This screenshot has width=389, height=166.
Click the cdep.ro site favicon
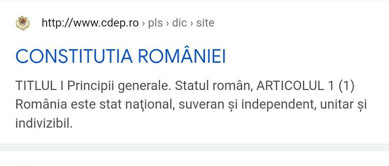tap(23, 23)
